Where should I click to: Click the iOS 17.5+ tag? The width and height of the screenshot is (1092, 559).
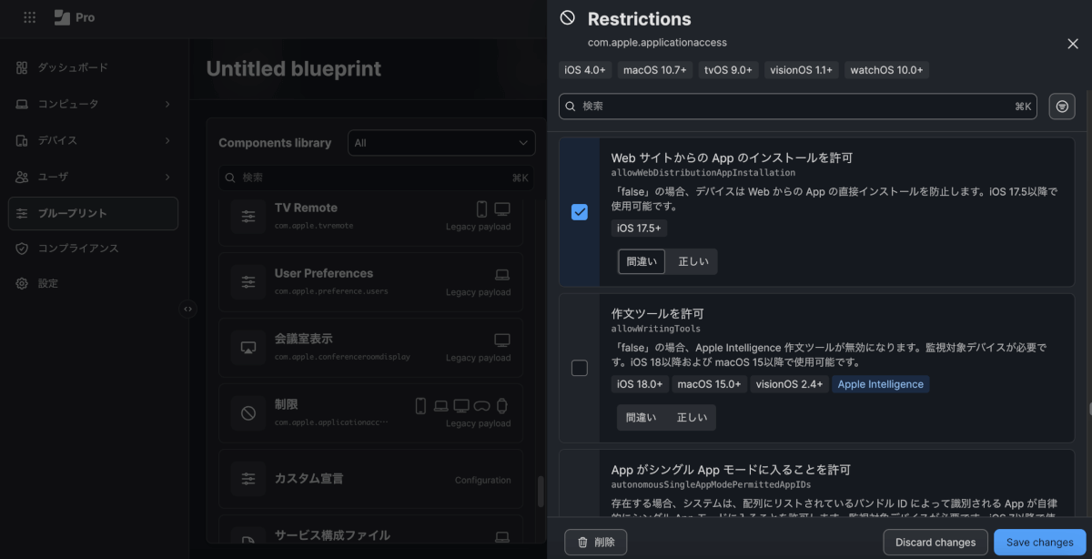639,228
